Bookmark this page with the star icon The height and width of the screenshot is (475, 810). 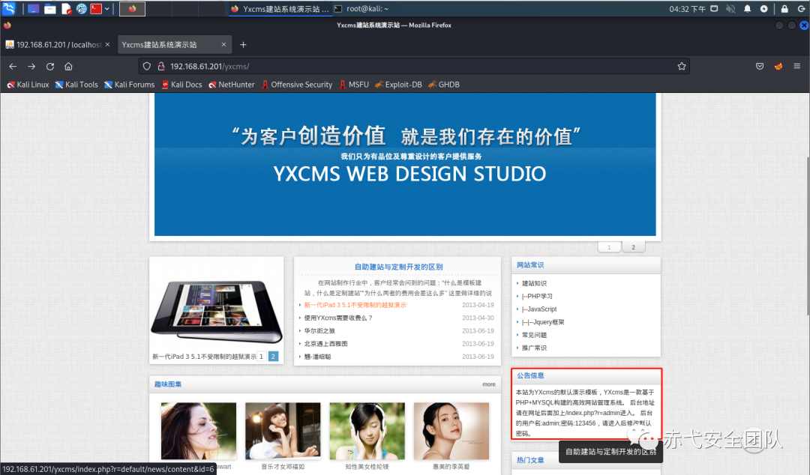pos(681,66)
